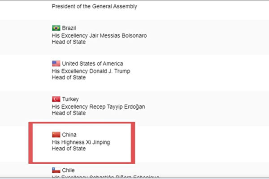Select the Chile country name

pos(69,170)
